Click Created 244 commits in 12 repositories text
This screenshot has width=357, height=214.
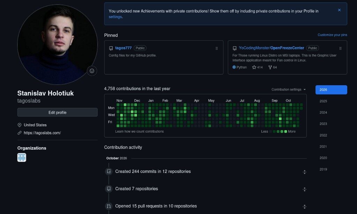(x=153, y=172)
